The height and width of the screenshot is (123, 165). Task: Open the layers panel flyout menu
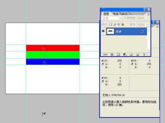coord(148,14)
